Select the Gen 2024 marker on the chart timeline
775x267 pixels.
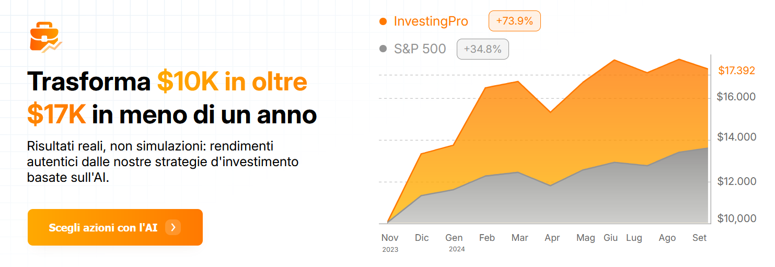(x=454, y=243)
